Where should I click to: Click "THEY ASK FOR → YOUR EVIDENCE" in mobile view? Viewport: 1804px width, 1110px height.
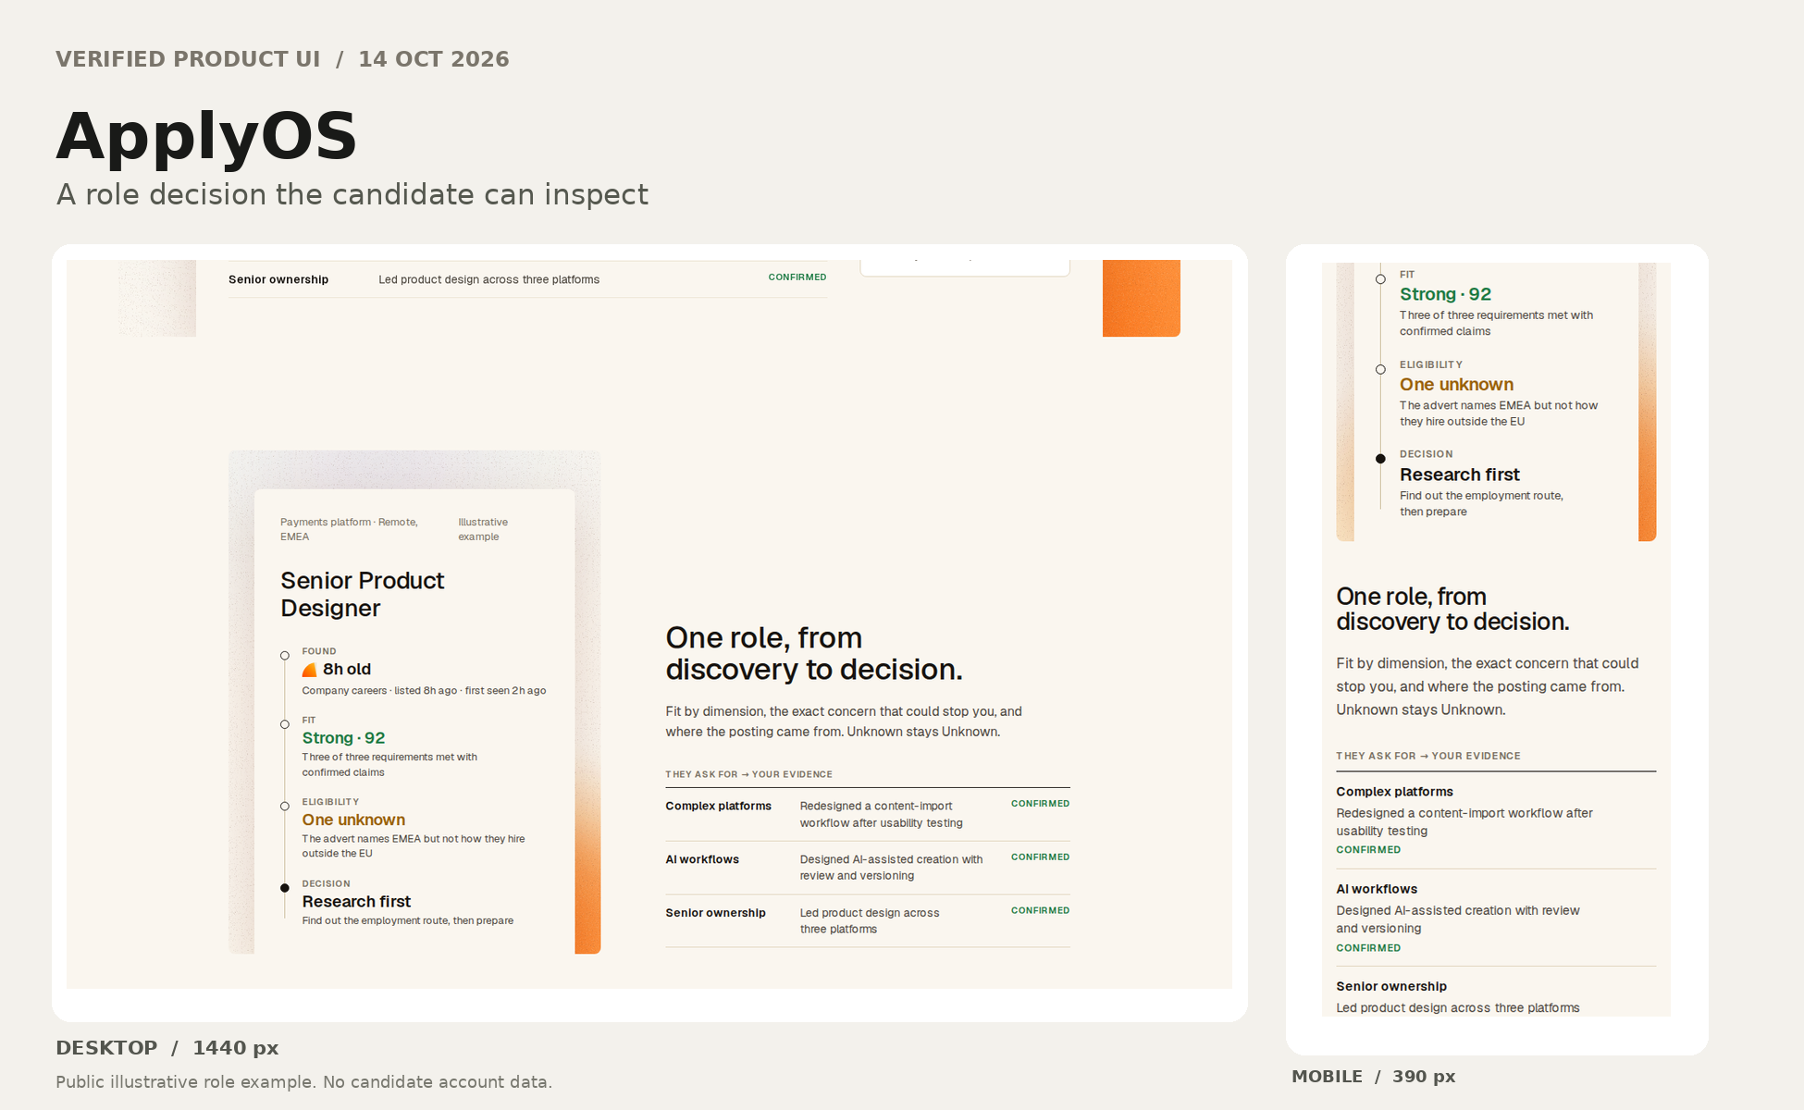pos(1428,756)
